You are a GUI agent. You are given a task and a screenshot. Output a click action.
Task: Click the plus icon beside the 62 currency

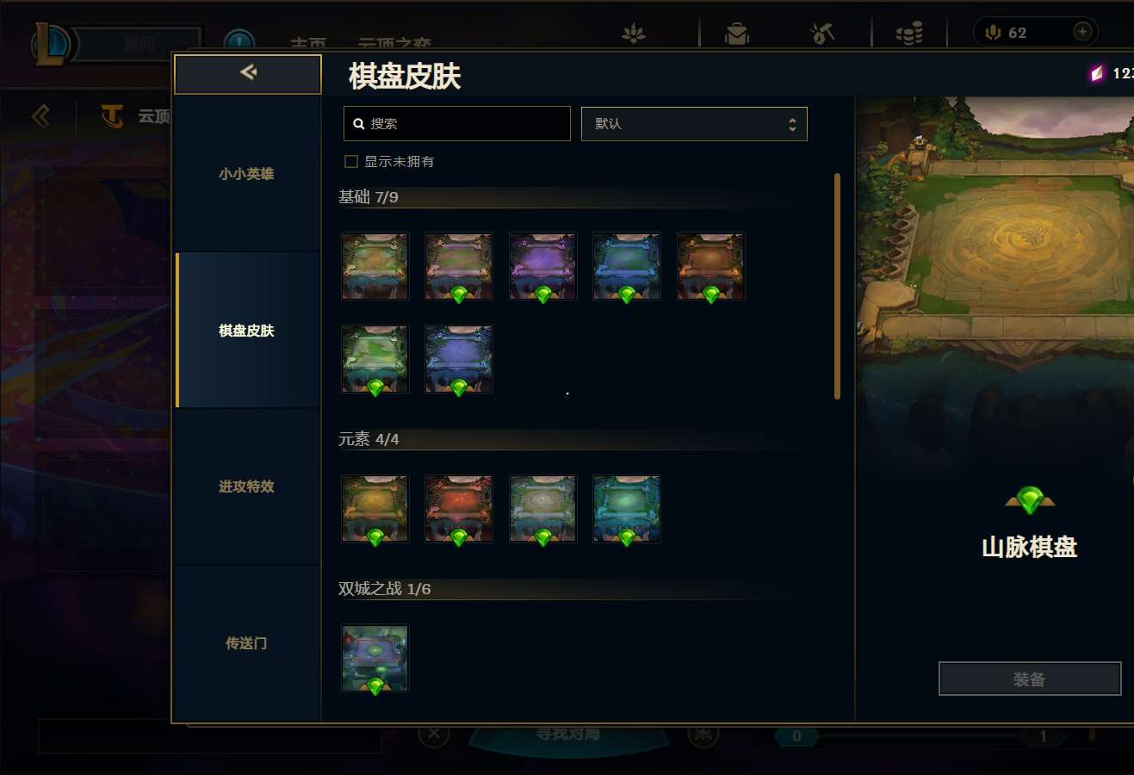pos(1082,32)
